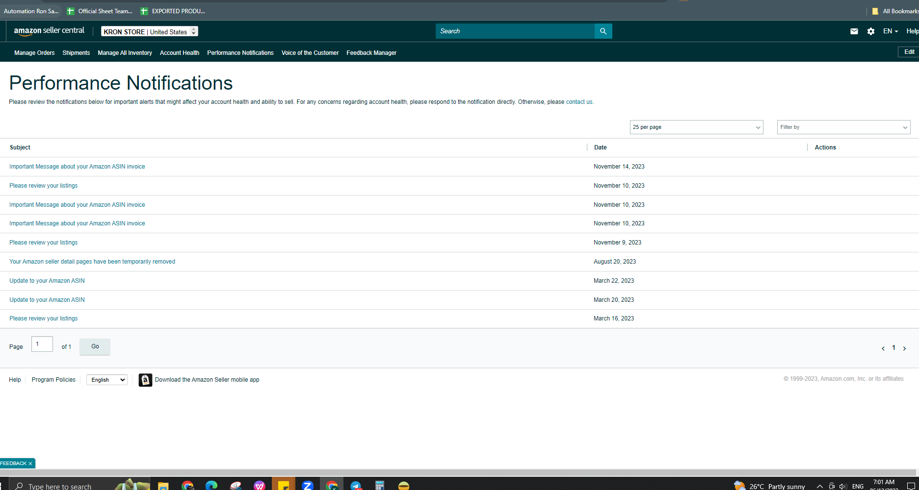919x490 pixels.
Task: Open Telegram from taskbar
Action: (x=356, y=486)
